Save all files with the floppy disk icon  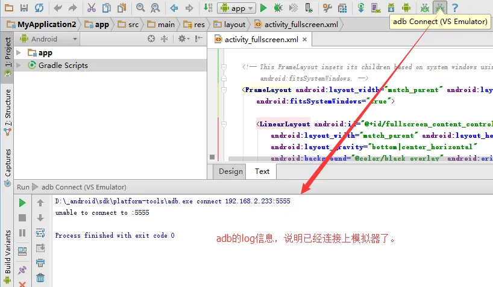[x=24, y=8]
